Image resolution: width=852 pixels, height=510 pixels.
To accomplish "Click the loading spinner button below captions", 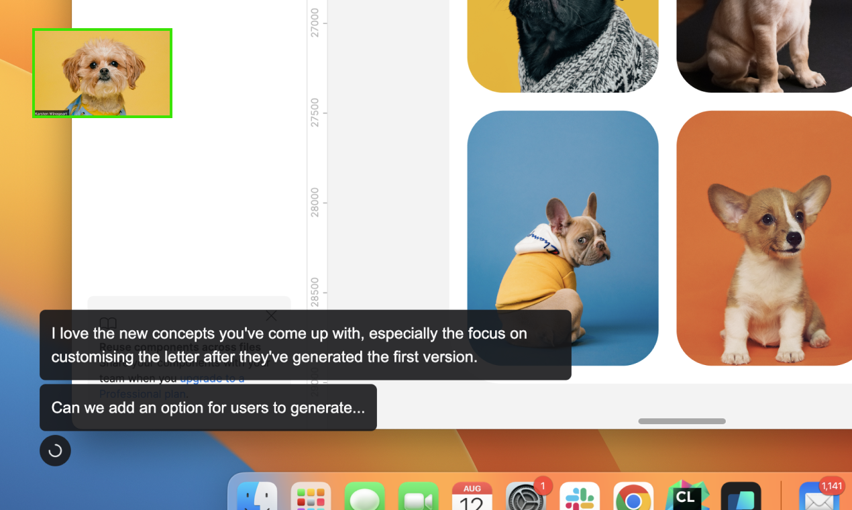I will click(x=55, y=451).
